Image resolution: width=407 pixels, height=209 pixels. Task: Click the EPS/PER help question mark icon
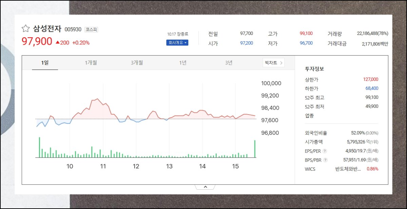click(x=325, y=151)
